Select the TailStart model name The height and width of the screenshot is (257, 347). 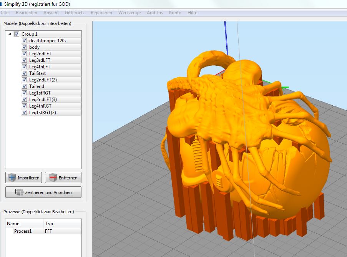[37, 73]
